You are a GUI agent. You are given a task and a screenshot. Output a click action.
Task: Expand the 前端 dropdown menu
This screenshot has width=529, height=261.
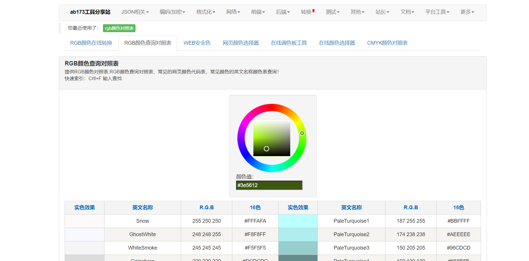258,12
